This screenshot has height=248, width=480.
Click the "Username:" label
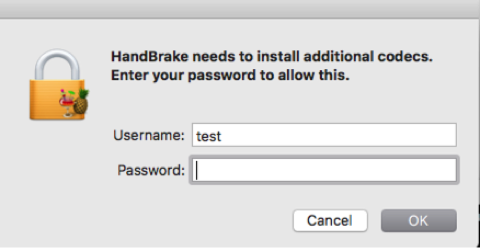(149, 135)
